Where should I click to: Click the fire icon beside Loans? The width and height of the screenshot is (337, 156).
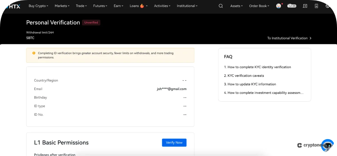click(142, 6)
